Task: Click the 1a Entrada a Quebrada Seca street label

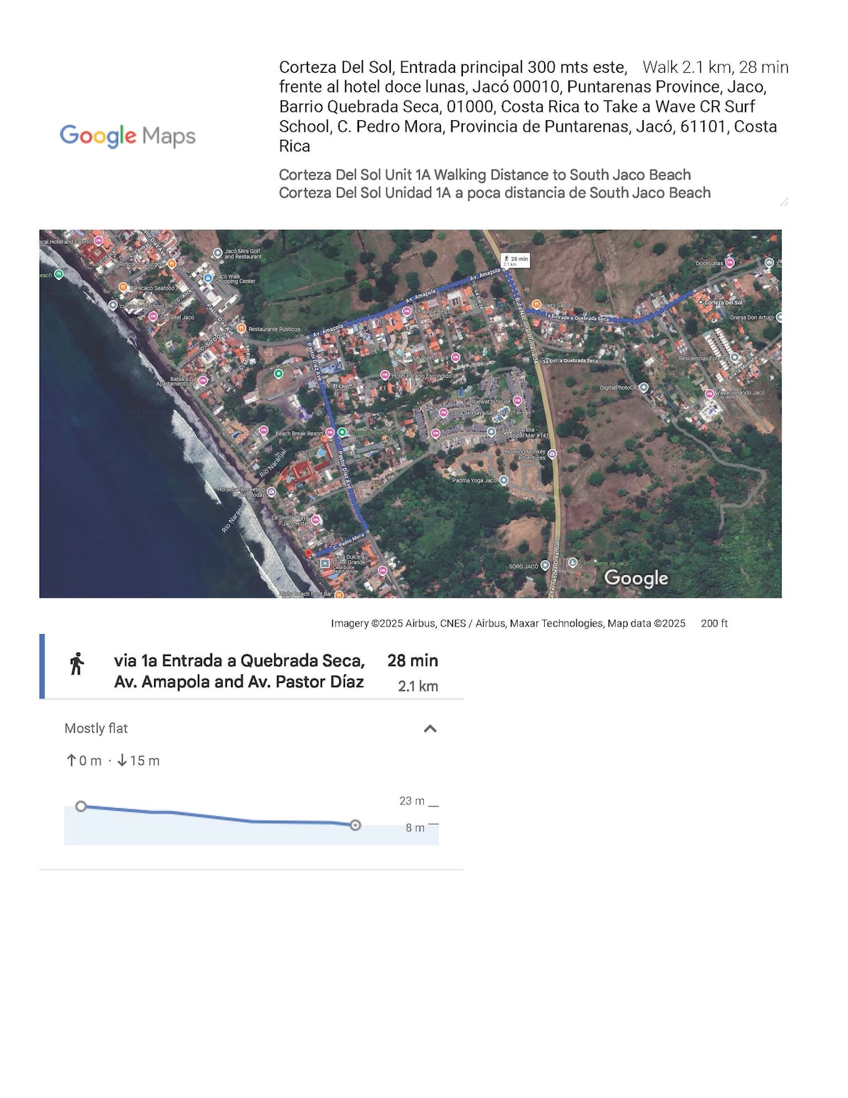Action: pyautogui.click(x=576, y=317)
